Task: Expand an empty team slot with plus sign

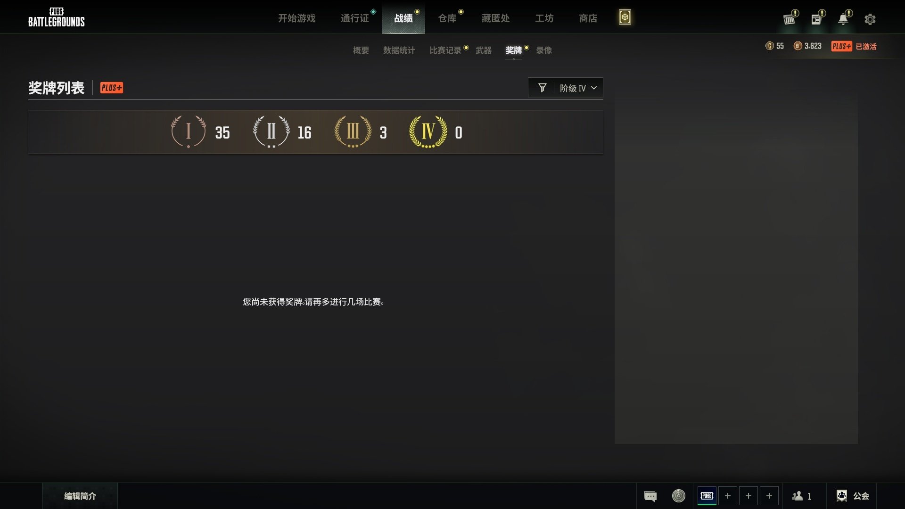Action: [728, 496]
